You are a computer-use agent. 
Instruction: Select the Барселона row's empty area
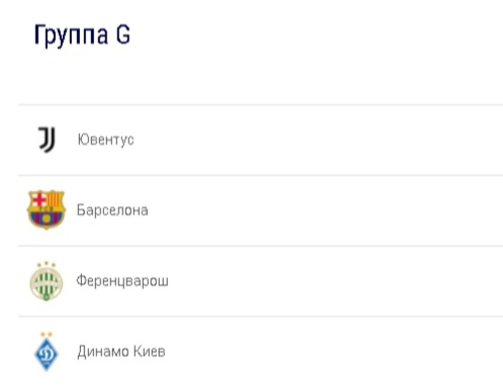pyautogui.click(x=324, y=210)
